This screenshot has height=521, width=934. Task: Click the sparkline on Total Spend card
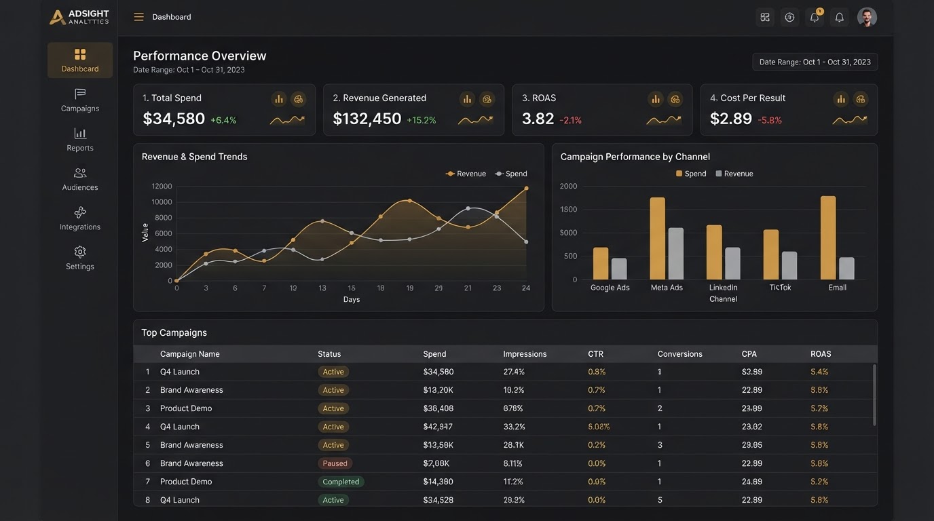pos(287,120)
